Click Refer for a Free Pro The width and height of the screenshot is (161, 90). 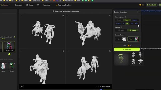pos(63,5)
